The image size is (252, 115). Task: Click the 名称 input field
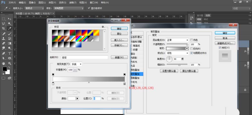coord(85,57)
